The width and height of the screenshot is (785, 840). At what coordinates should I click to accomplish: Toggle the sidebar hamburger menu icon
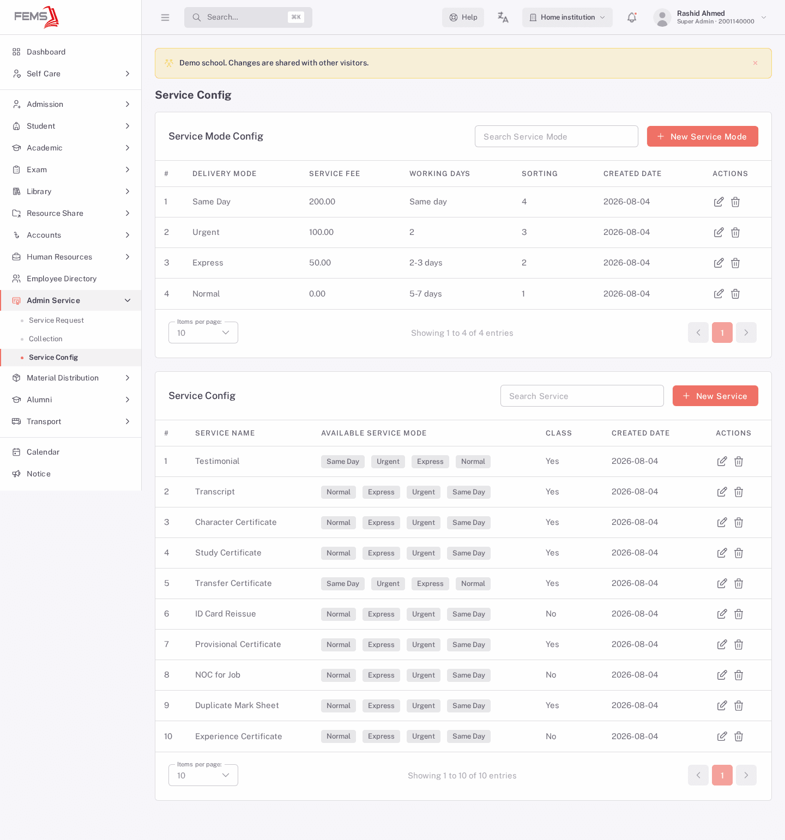tap(165, 17)
